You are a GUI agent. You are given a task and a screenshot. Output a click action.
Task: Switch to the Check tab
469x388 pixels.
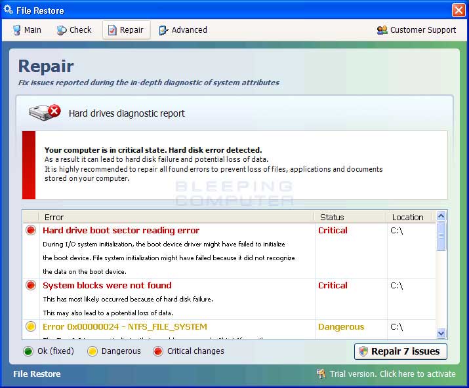click(x=74, y=30)
